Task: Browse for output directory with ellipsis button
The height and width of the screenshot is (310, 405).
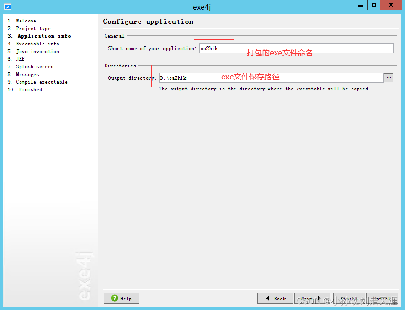Action: pyautogui.click(x=388, y=78)
